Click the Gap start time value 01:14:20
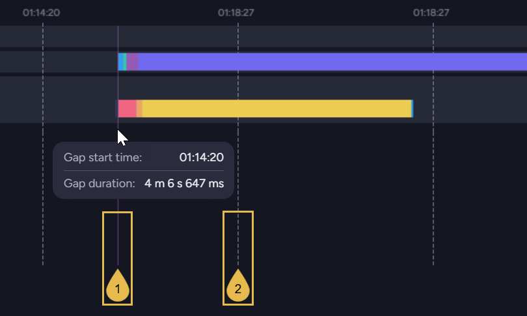Viewport: 527px width, 316px height. (201, 157)
